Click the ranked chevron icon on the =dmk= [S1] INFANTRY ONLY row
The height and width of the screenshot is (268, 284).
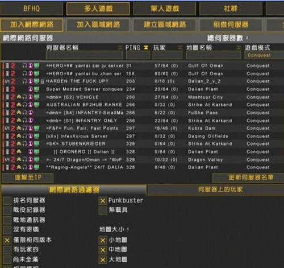coord(19,121)
